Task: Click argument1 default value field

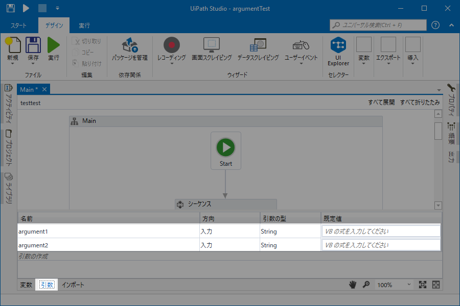Action: coord(381,232)
